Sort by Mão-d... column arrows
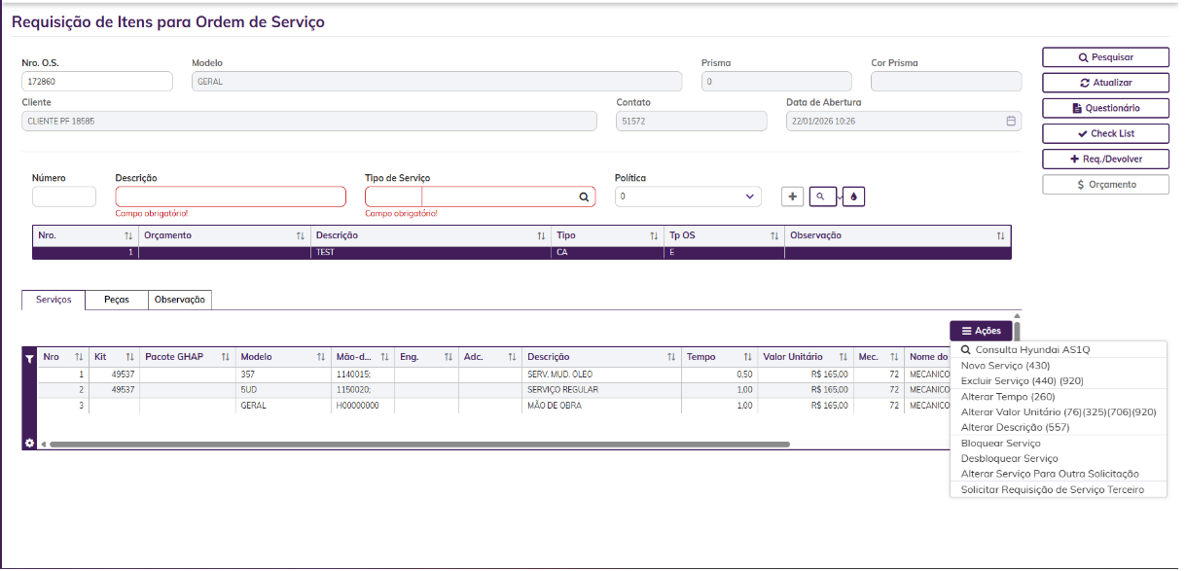 click(385, 357)
